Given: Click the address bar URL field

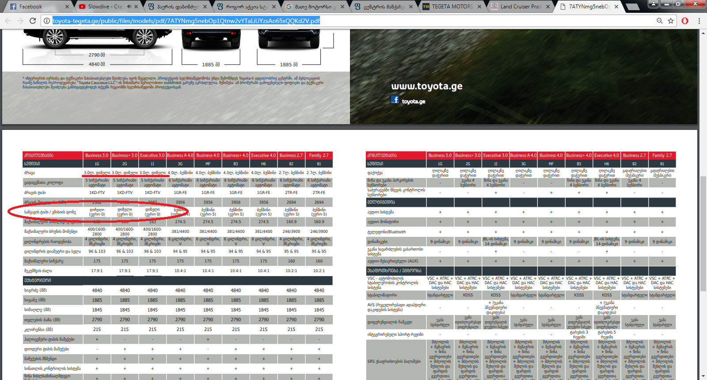Looking at the screenshot, I should point(349,21).
